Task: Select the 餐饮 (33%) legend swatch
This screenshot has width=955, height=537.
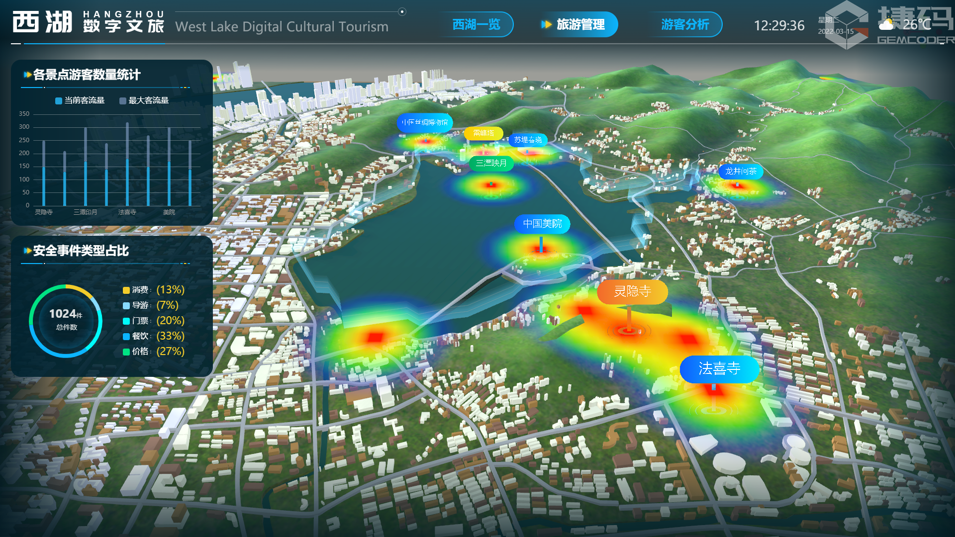Action: coord(126,337)
